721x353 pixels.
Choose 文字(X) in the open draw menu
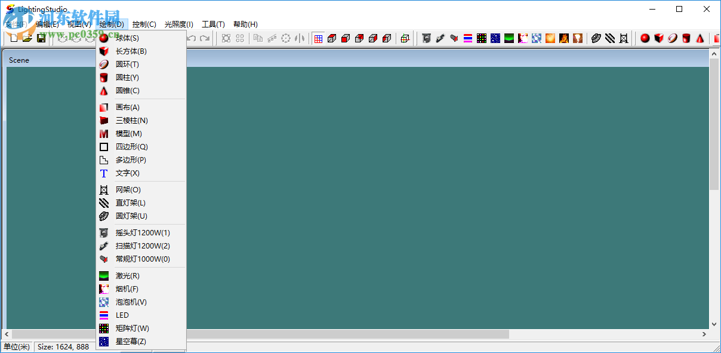[x=128, y=173]
